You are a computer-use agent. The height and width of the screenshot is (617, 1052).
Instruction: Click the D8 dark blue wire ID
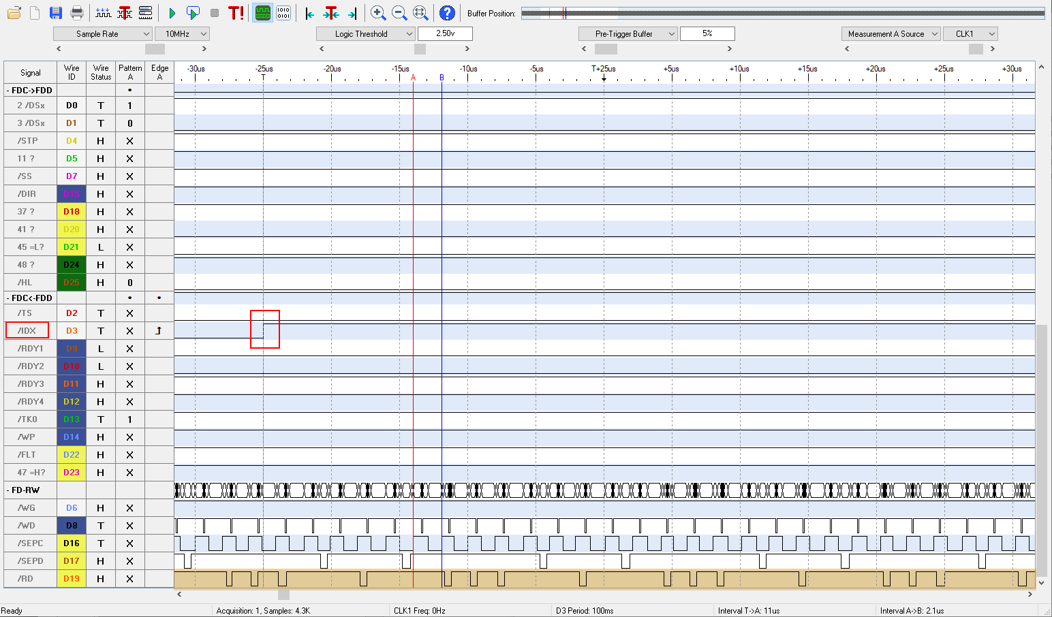72,525
